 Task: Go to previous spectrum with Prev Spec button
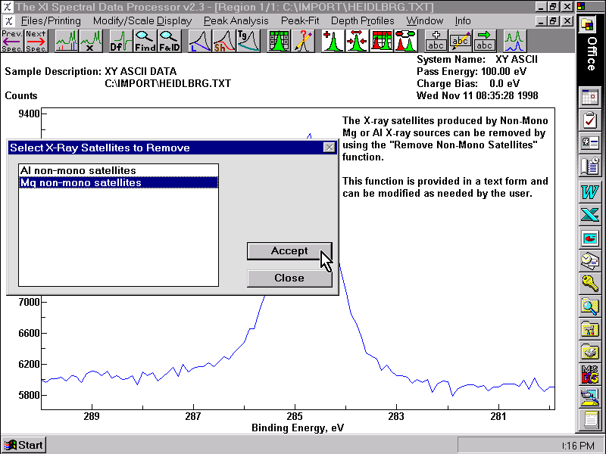point(12,41)
